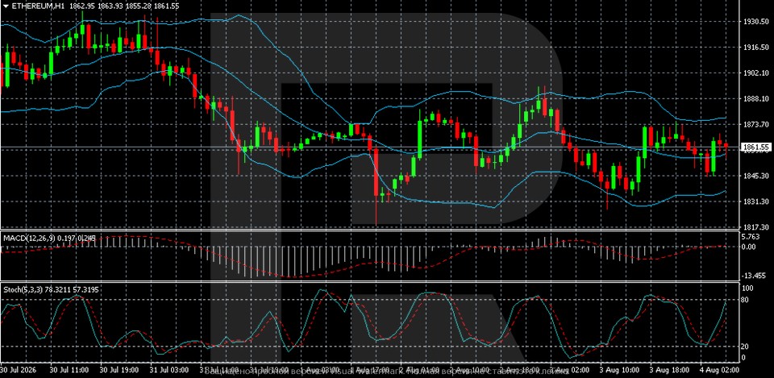Click the 1817.30 price axis label
The image size is (774, 378).
click(x=755, y=227)
